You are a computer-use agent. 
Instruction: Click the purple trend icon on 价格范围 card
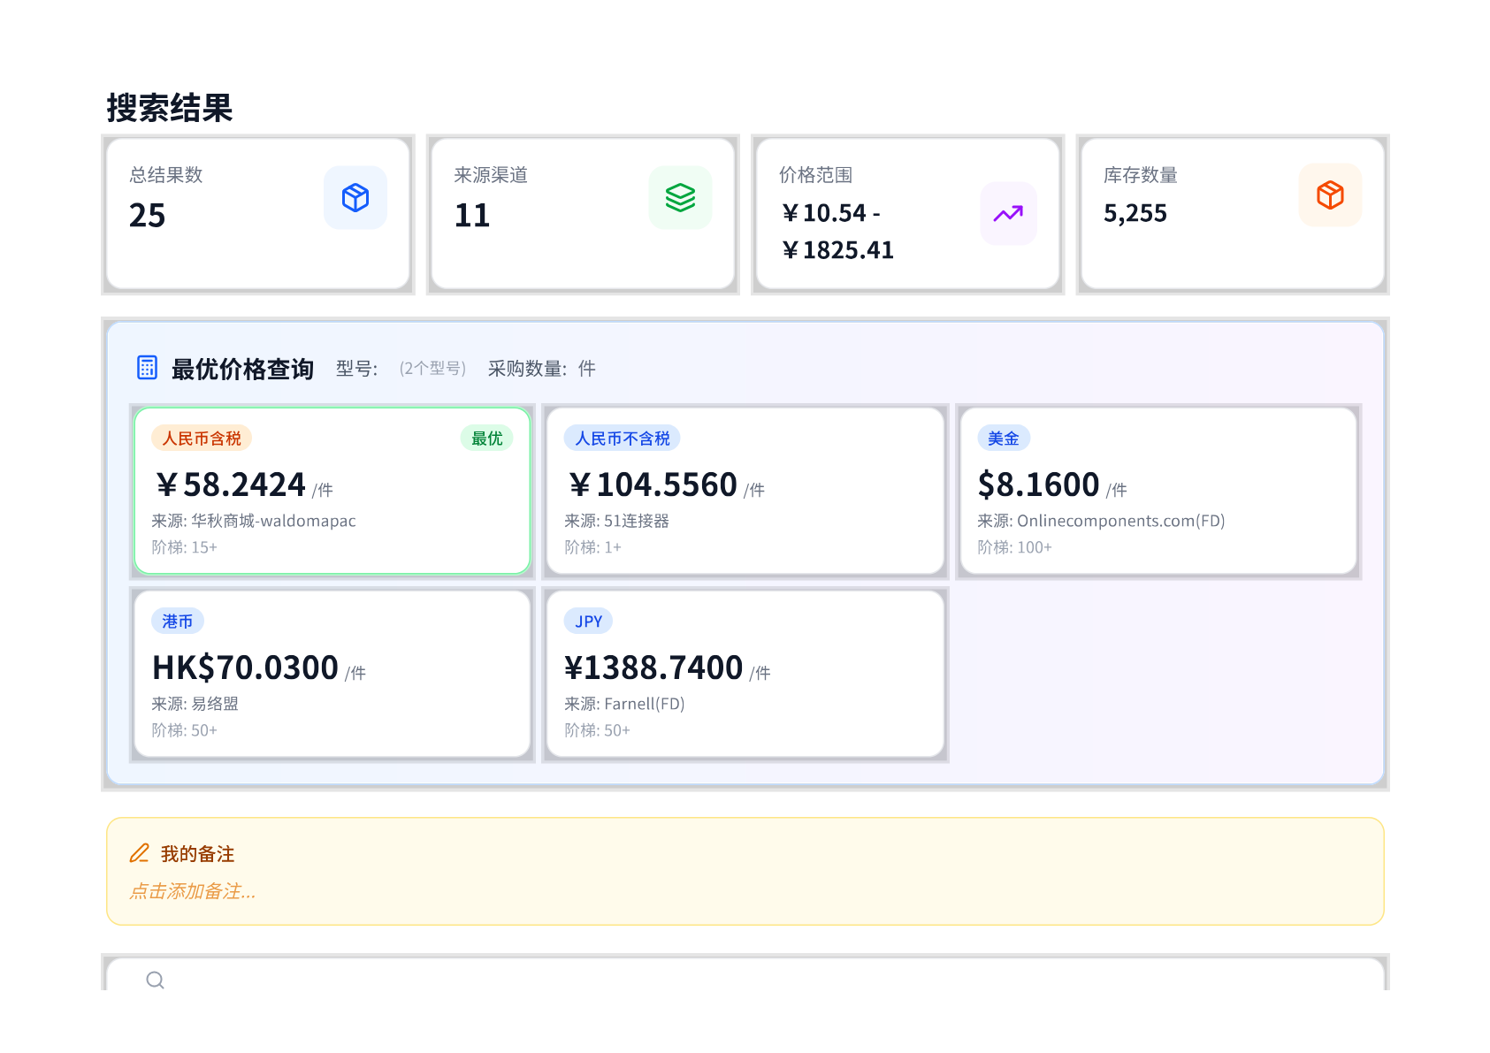point(1007,213)
